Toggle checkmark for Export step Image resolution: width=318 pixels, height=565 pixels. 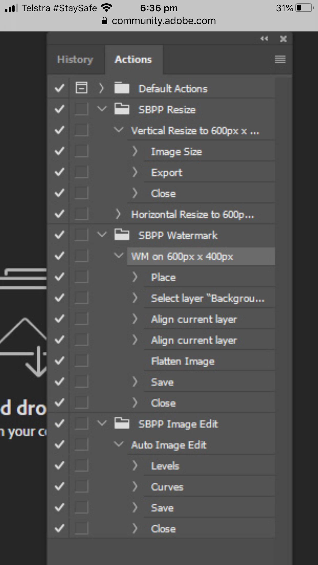[59, 172]
